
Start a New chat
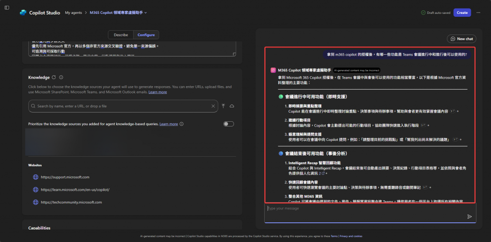462,39
